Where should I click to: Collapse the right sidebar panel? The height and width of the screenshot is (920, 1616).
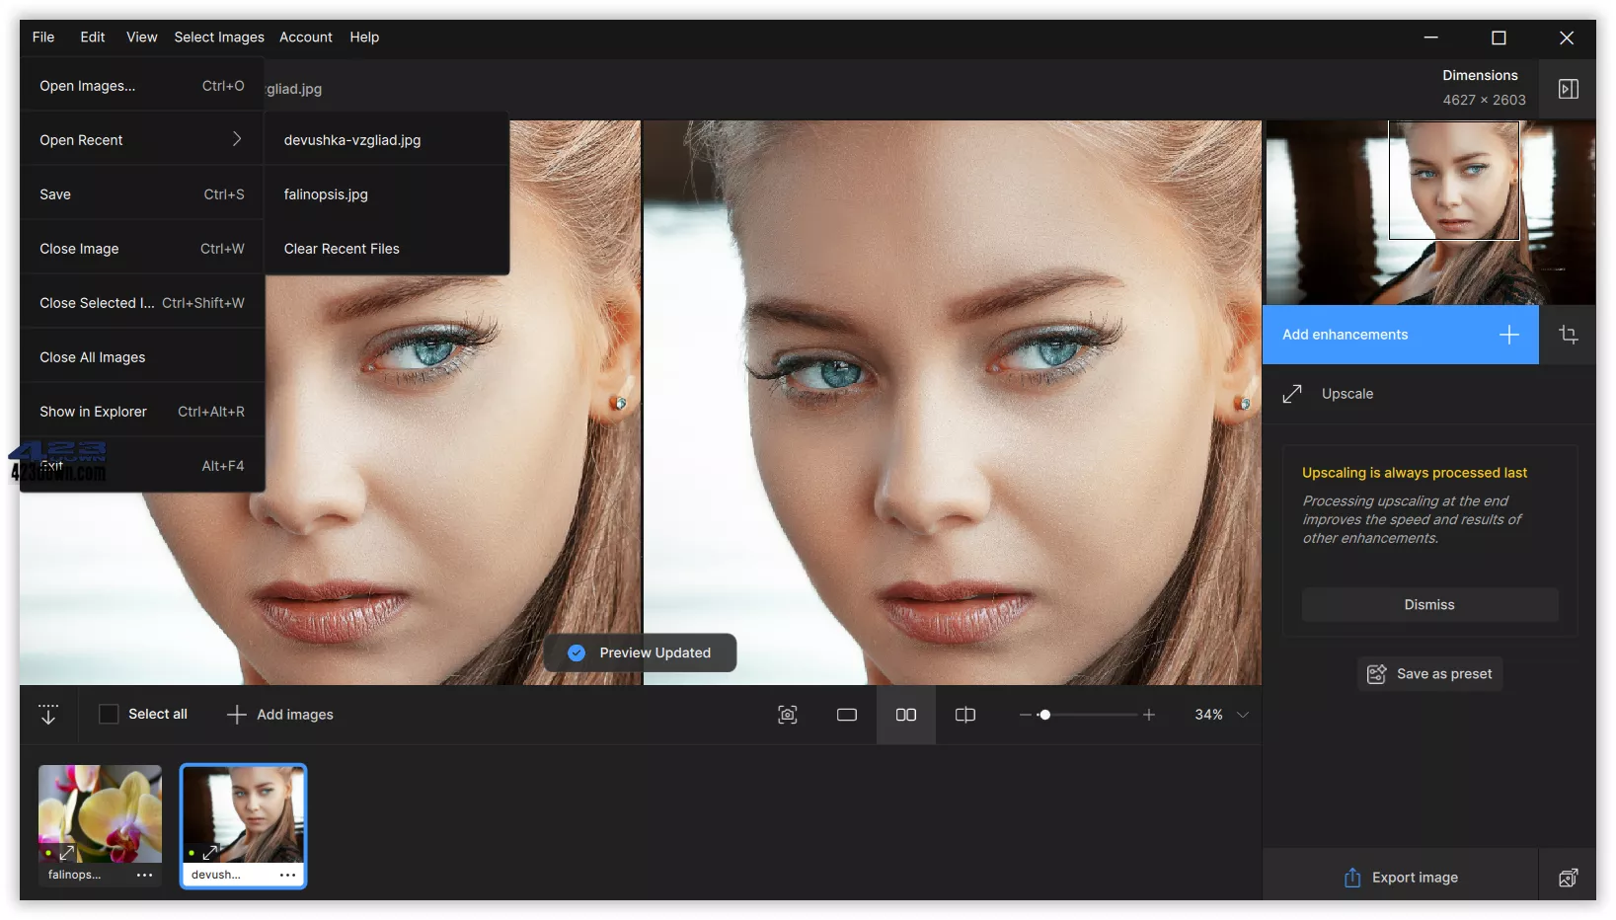[1569, 89]
